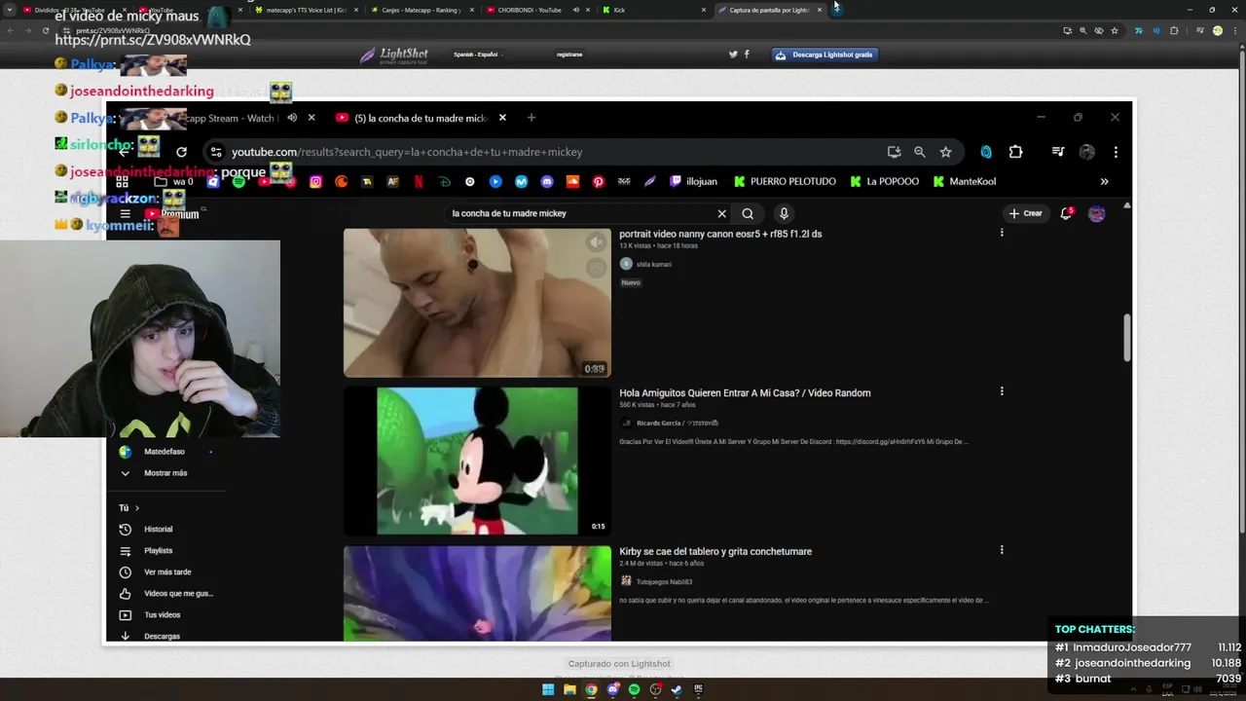
Task: Click the Discord bookmark icon
Action: point(546,181)
